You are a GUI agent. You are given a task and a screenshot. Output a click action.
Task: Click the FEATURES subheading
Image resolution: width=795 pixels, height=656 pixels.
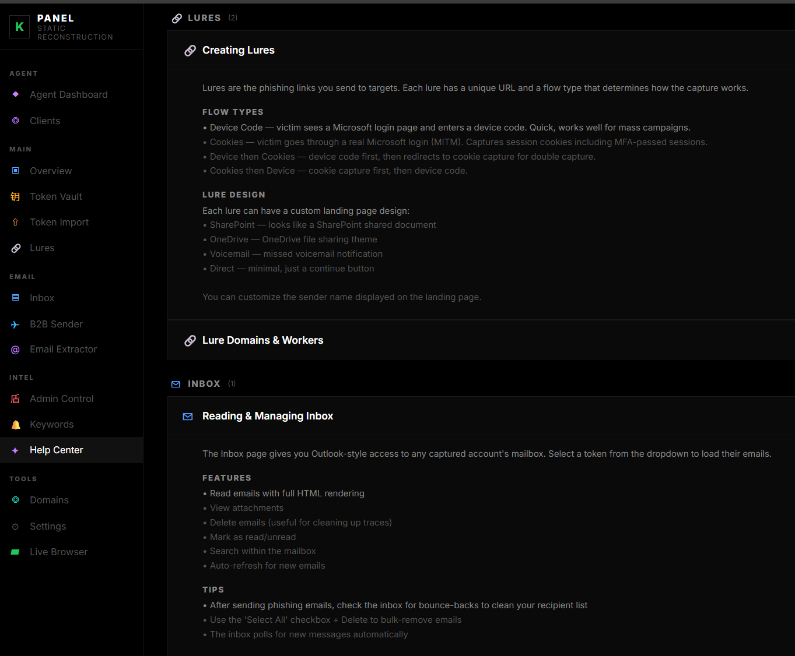point(227,478)
